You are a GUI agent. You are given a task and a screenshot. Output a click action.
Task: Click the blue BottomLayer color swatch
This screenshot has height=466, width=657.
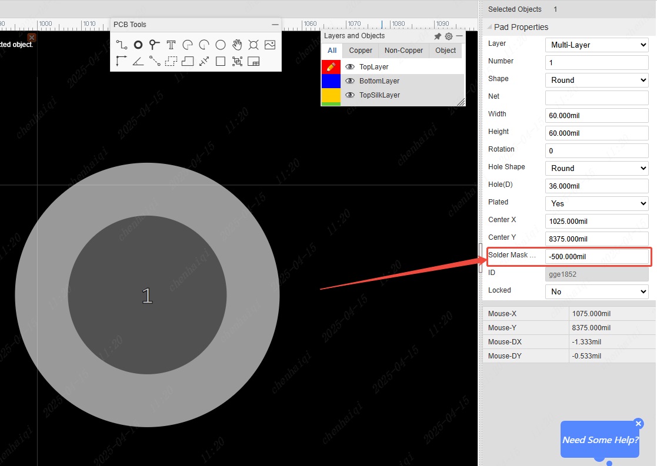(x=331, y=81)
